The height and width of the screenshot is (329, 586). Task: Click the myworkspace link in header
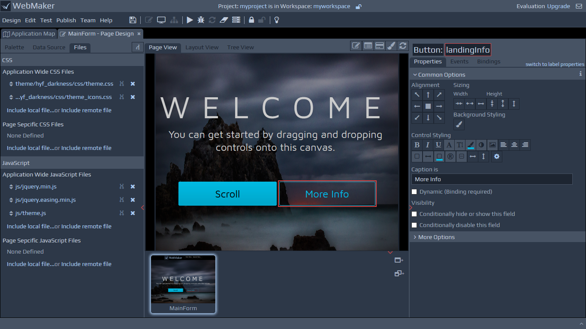(x=332, y=6)
